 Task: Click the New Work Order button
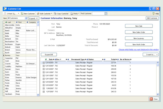pyautogui.click(x=139, y=44)
